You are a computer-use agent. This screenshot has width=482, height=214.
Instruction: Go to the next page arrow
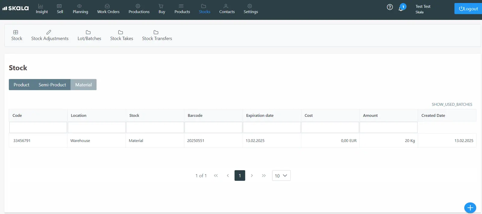click(x=252, y=176)
